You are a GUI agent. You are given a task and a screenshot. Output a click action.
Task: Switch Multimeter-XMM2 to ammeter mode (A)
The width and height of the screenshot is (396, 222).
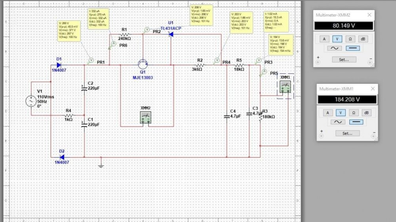coord(325,39)
